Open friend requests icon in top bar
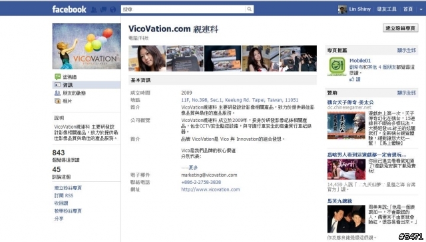The image size is (426, 242). click(x=94, y=9)
